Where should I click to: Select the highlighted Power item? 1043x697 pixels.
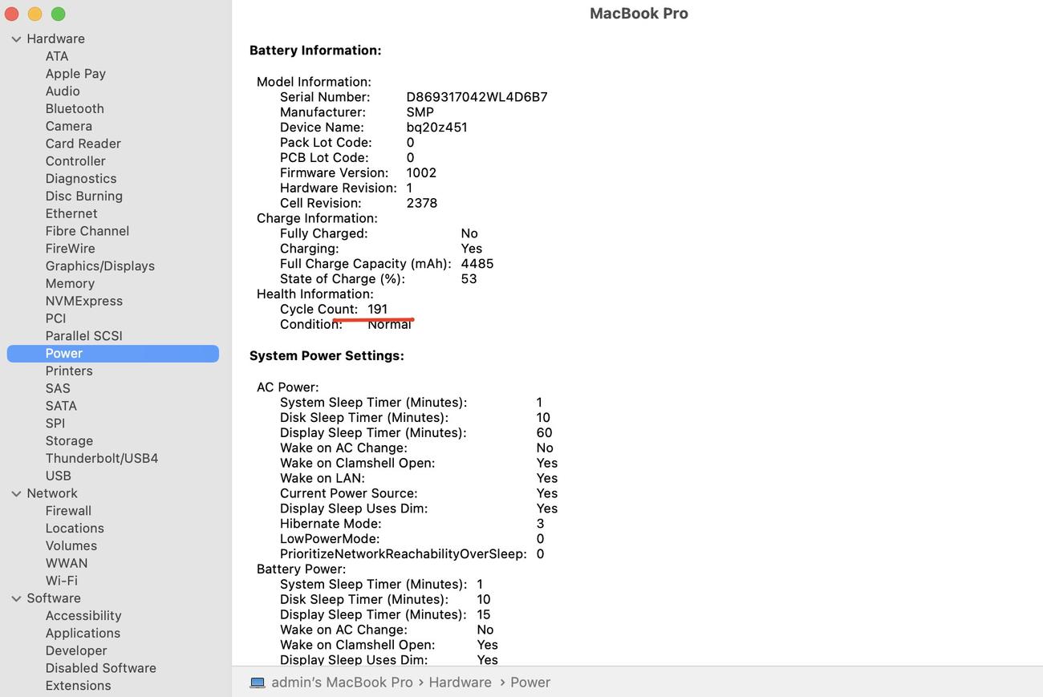(113, 354)
